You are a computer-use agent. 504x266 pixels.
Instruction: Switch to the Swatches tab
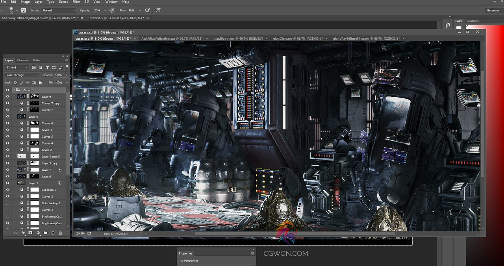(472, 21)
